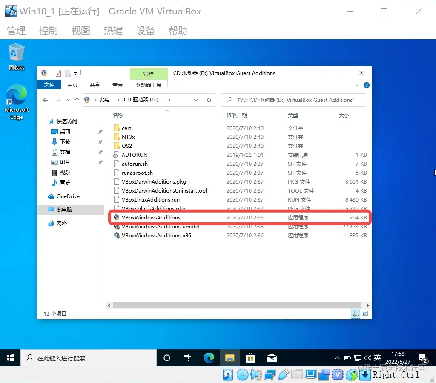Click the recording indicator in VirtualBox status bar
This screenshot has width=436, height=383.
pos(324,375)
